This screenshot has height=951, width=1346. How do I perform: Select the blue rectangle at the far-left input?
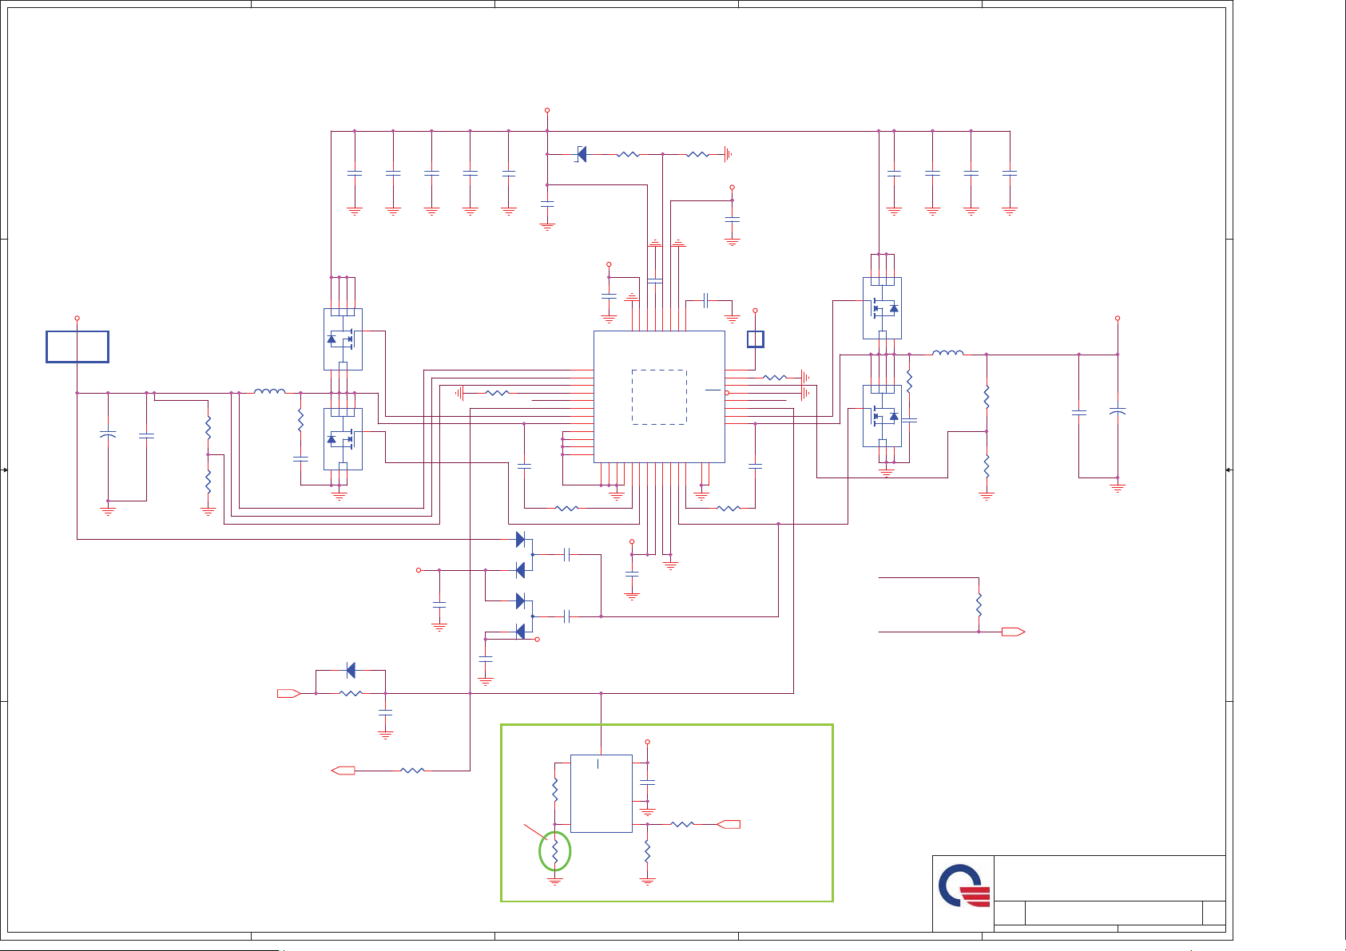(77, 347)
